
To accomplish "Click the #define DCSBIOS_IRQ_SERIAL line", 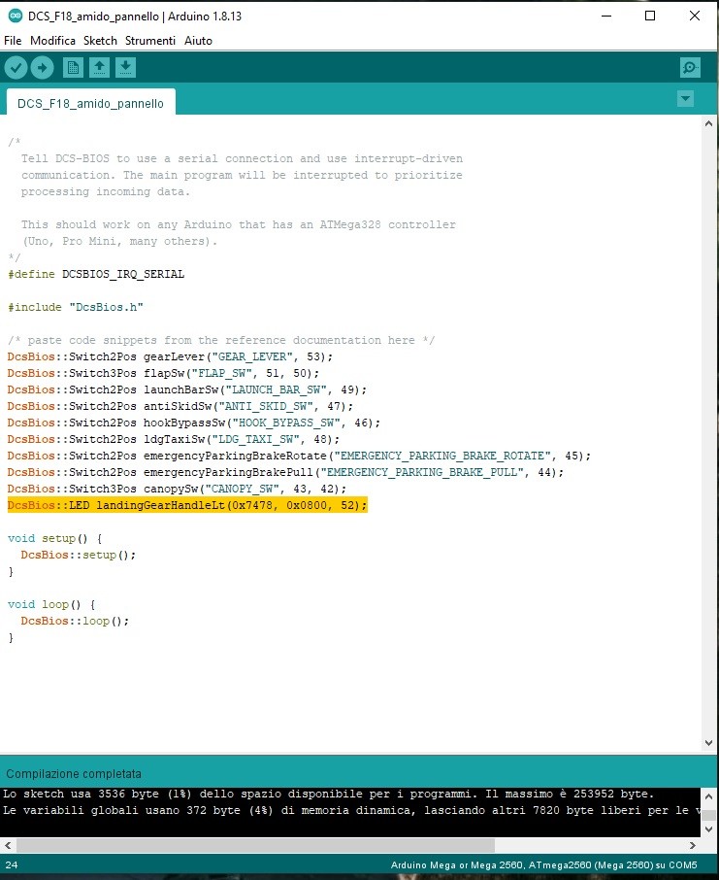I will pyautogui.click(x=96, y=274).
